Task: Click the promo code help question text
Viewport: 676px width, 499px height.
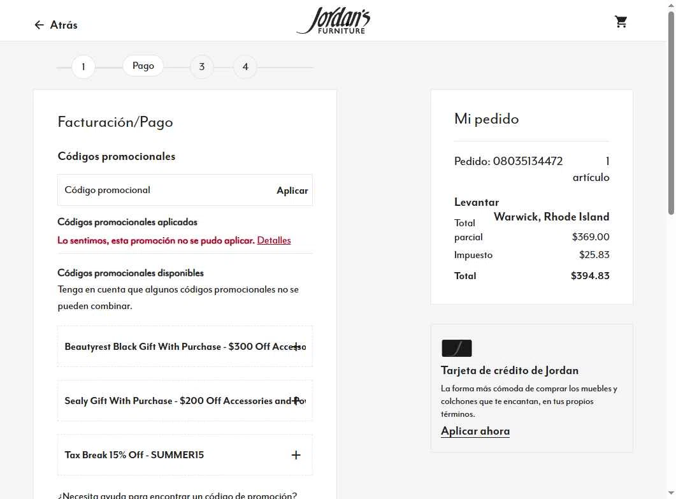Action: (177, 495)
